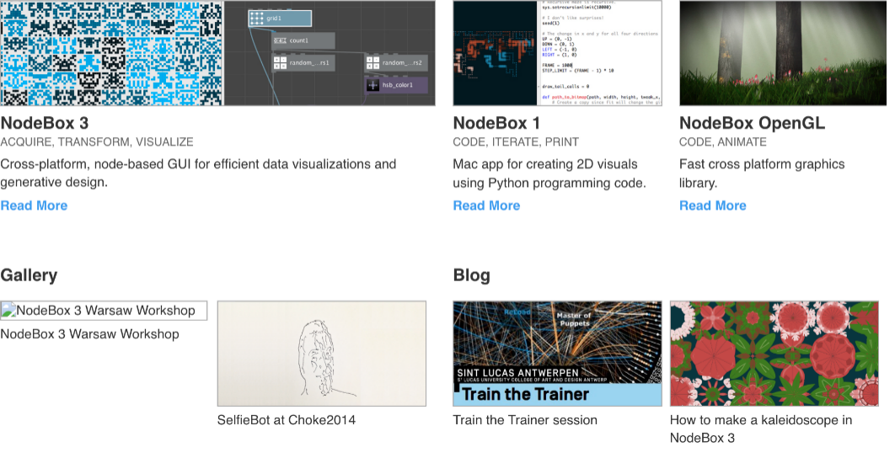Open How to make a kaleidoscope caption
The width and height of the screenshot is (895, 458).
click(761, 429)
